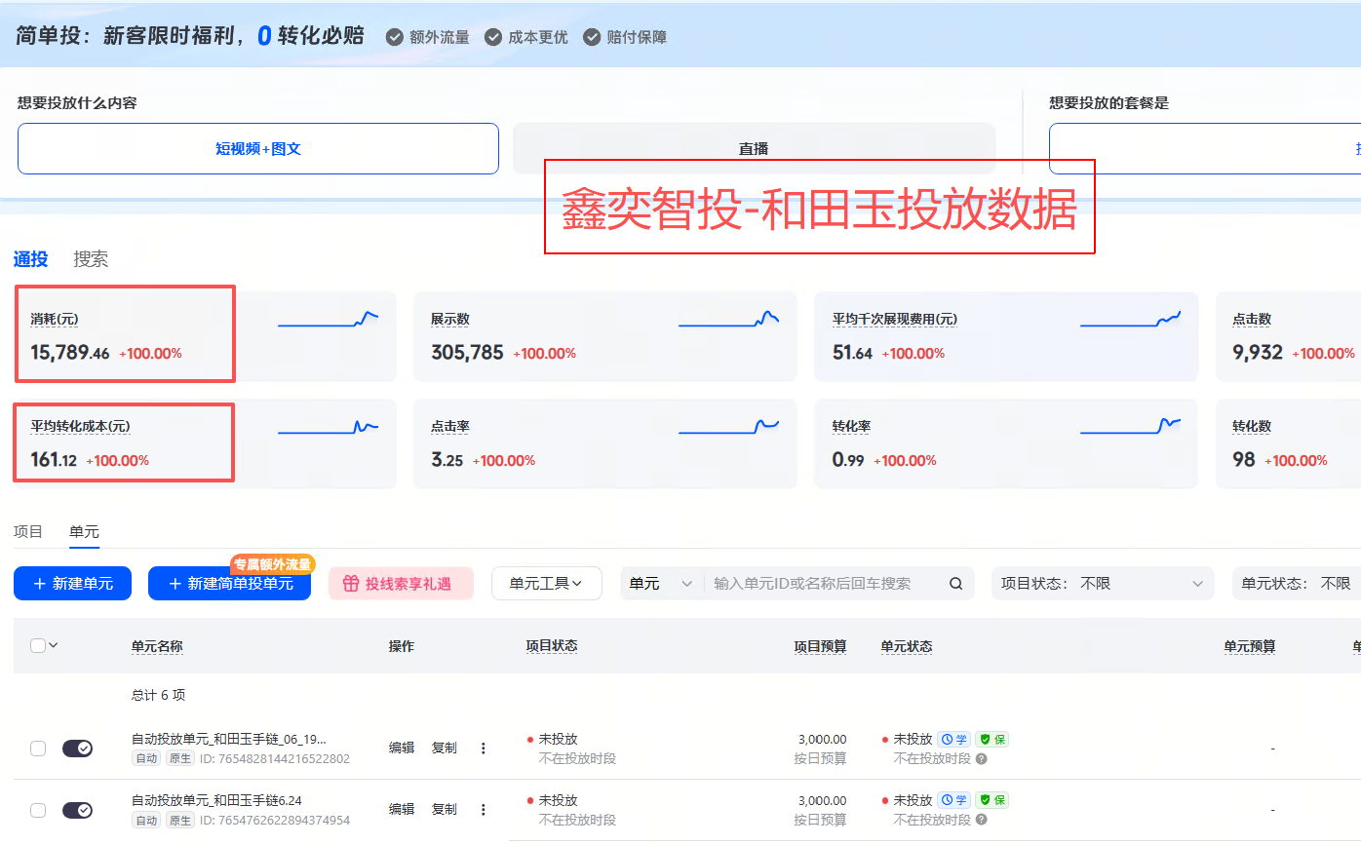Screen dimensions: 1361x845
Task: Open the three-dot menu for 和田玉手链6.24 row
Action: [483, 809]
